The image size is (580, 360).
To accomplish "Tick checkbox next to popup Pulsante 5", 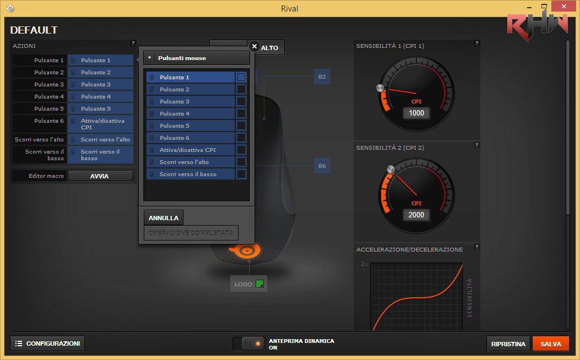I will click(x=241, y=126).
